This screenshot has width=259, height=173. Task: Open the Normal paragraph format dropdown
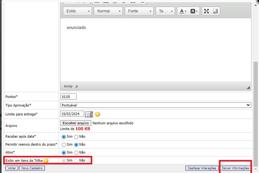coord(108,11)
